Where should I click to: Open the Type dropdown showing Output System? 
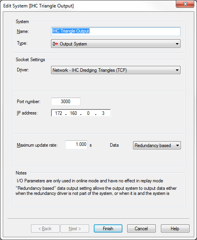tap(116, 44)
